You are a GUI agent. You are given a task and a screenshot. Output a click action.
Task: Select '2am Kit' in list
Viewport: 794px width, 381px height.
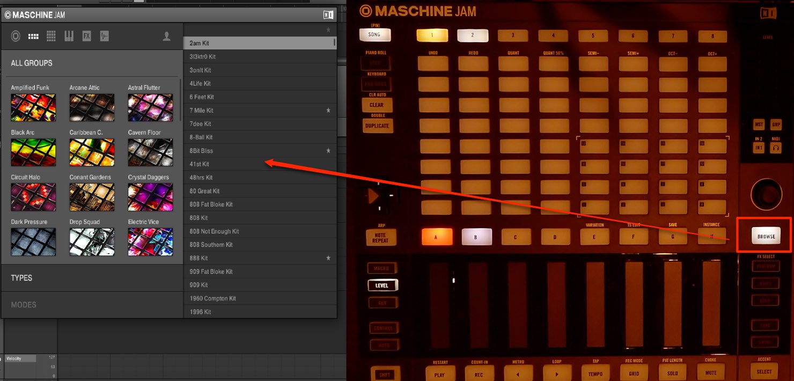click(260, 43)
